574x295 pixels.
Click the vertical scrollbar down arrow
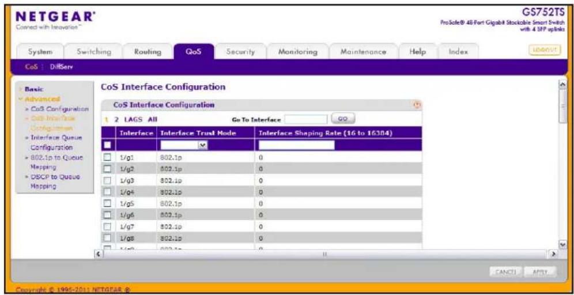[x=563, y=244]
